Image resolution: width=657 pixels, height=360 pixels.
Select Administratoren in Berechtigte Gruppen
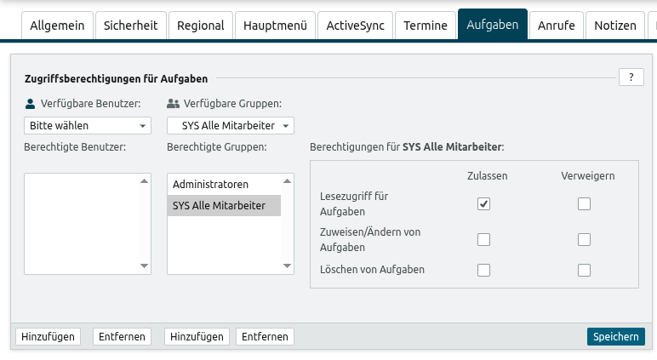[x=210, y=184]
